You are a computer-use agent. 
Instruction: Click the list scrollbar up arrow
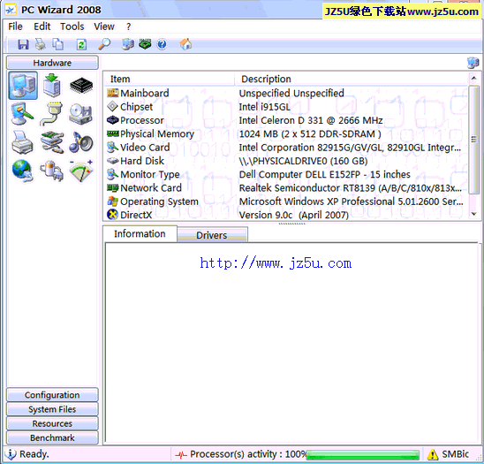[473, 79]
